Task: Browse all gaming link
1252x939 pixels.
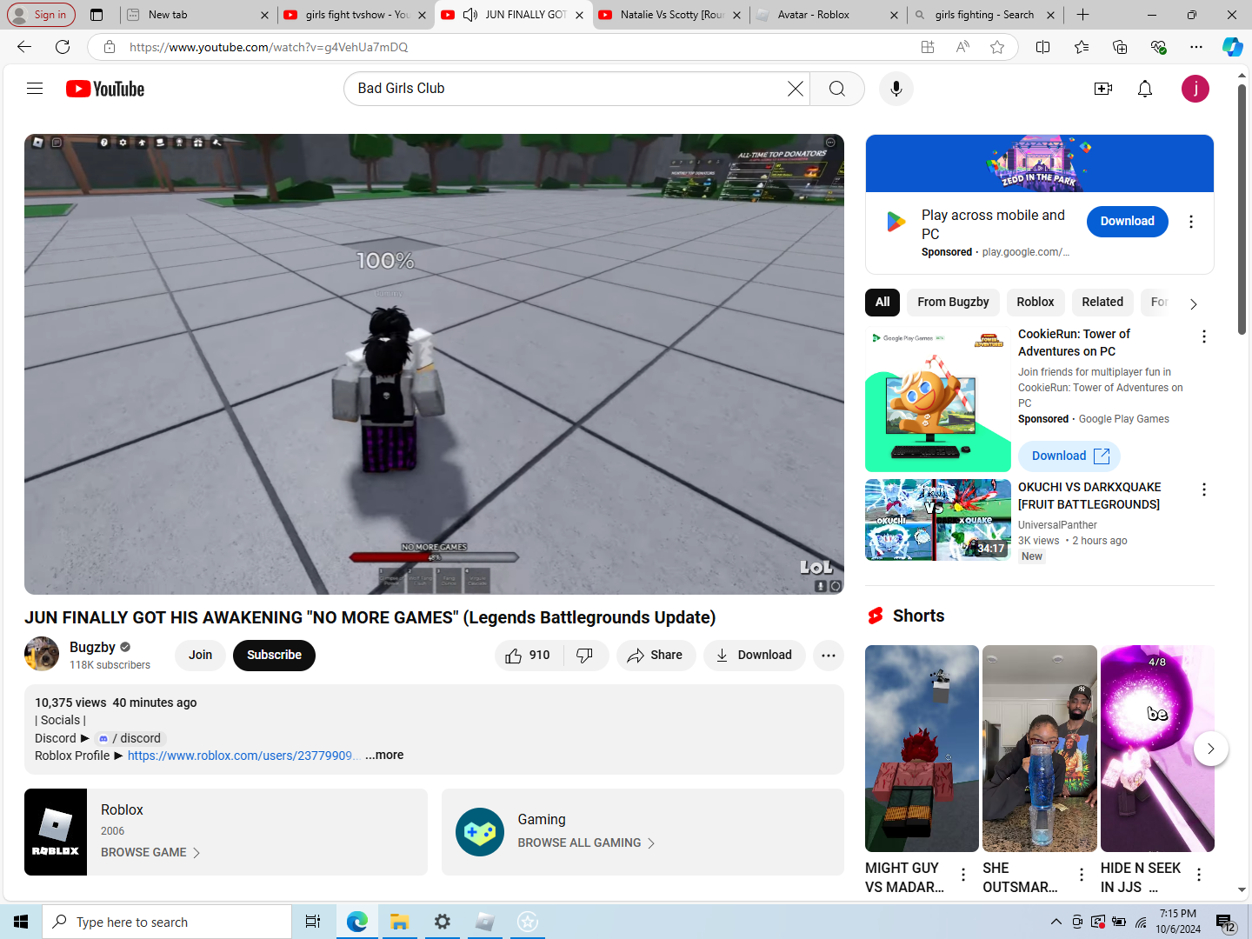Action: pyautogui.click(x=586, y=842)
